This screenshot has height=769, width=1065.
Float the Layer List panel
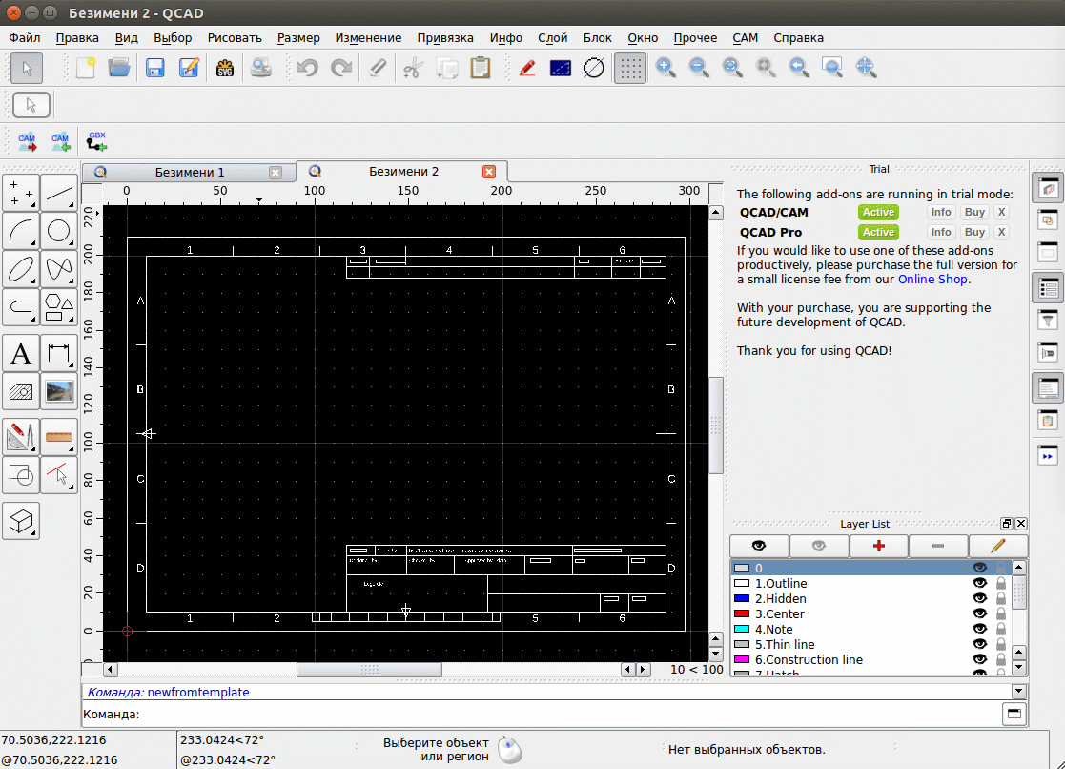(1007, 524)
